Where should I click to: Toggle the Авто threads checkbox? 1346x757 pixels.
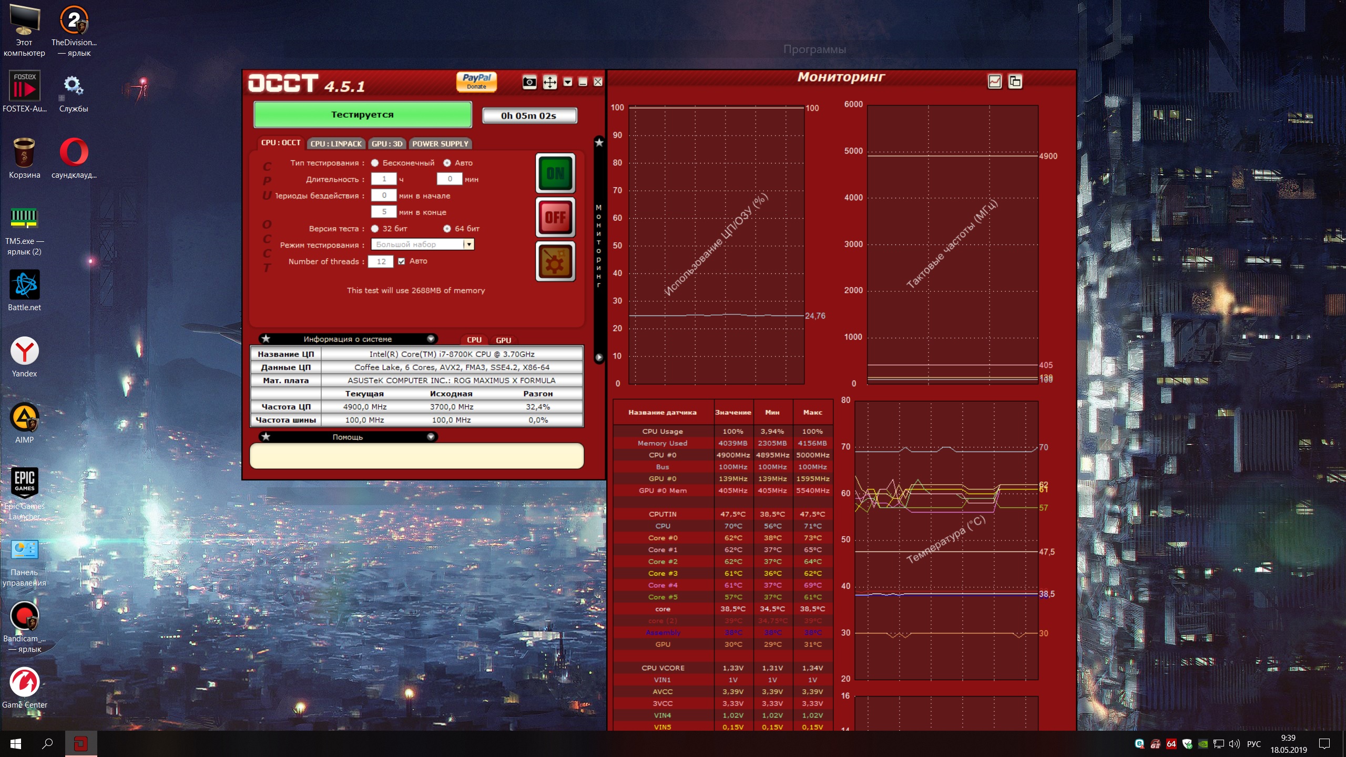coord(402,261)
